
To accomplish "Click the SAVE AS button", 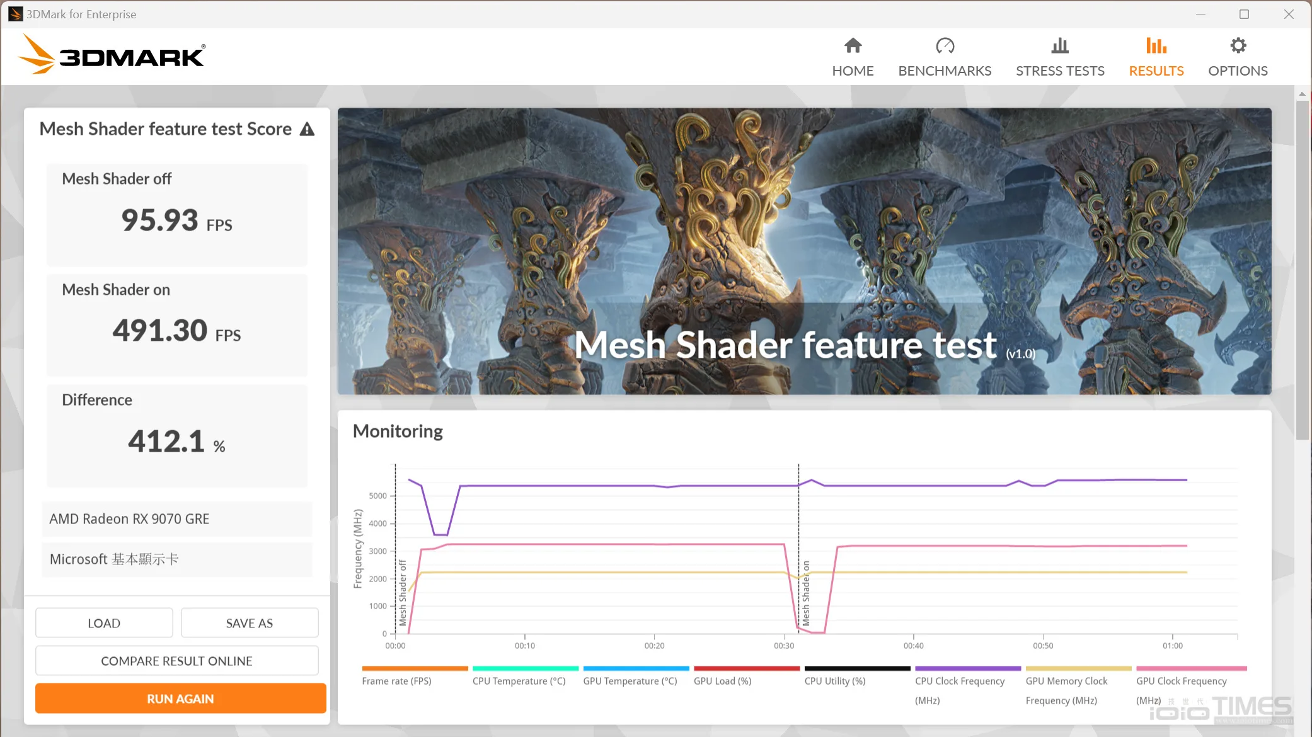I will 250,623.
